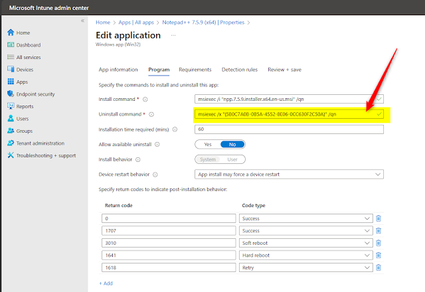Click Troubleshooting + support wrench icon
Image resolution: width=425 pixels, height=292 pixels.
11,155
